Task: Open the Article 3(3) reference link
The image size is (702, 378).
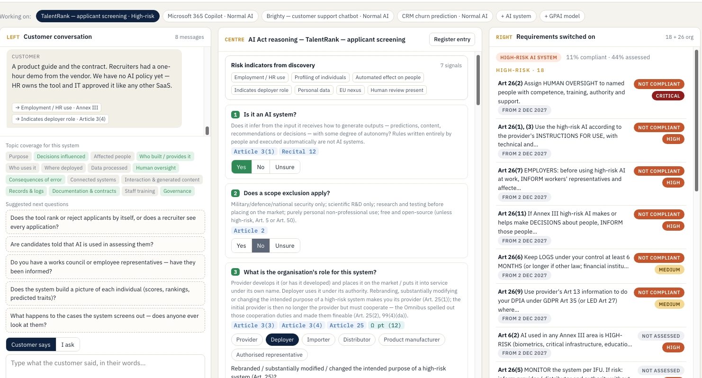Action: (x=254, y=325)
